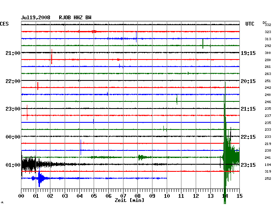Select the DC value 219
The width and height of the screenshot is (273, 207).
tap(268, 144)
